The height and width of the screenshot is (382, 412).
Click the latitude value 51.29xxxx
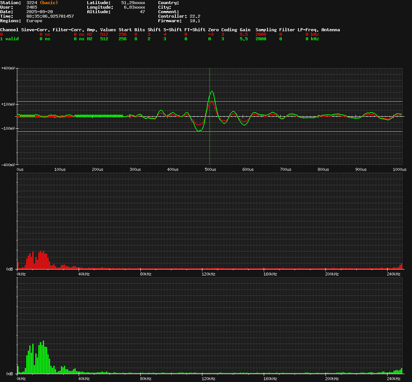[x=133, y=3]
